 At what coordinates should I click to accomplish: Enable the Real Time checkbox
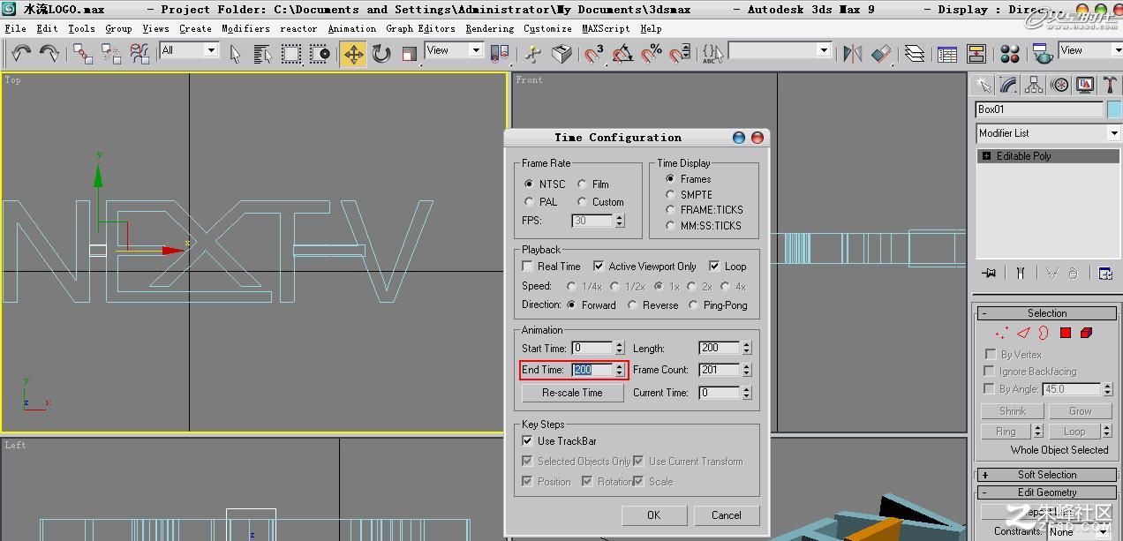tap(552, 266)
